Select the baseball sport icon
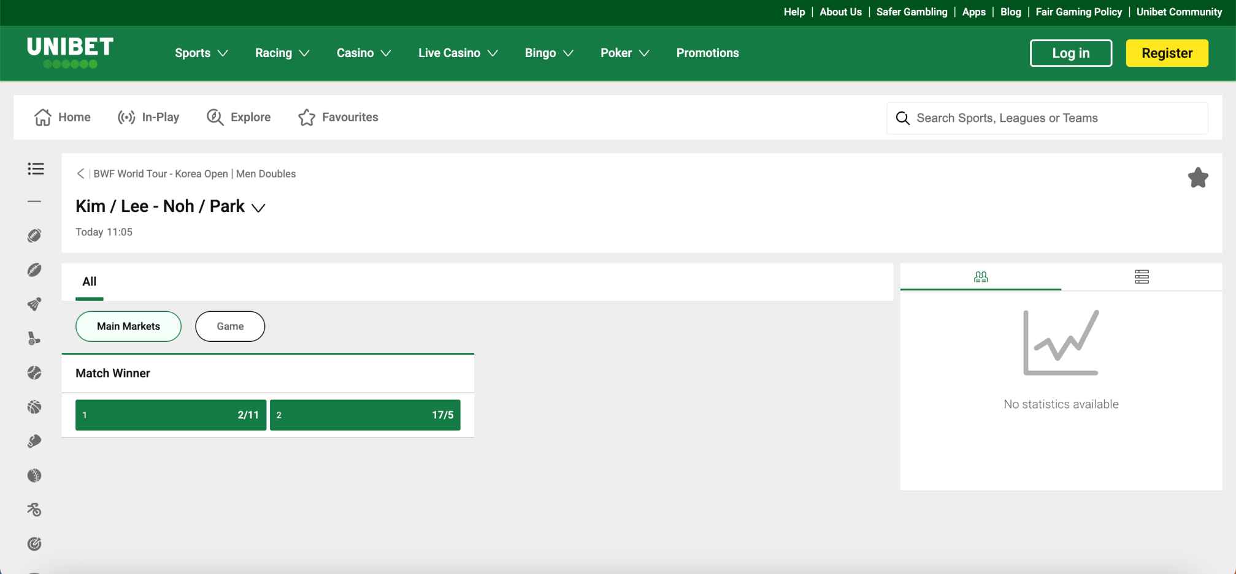This screenshot has width=1236, height=574. [x=34, y=372]
